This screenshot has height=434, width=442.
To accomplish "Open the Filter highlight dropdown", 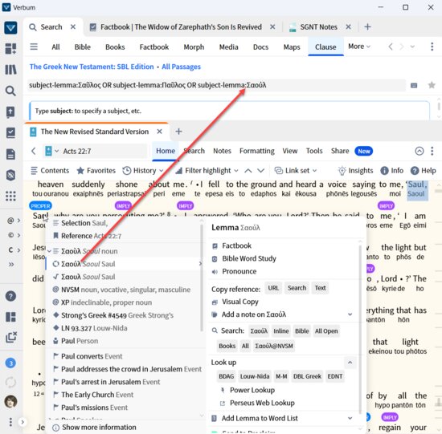I will 207,171.
